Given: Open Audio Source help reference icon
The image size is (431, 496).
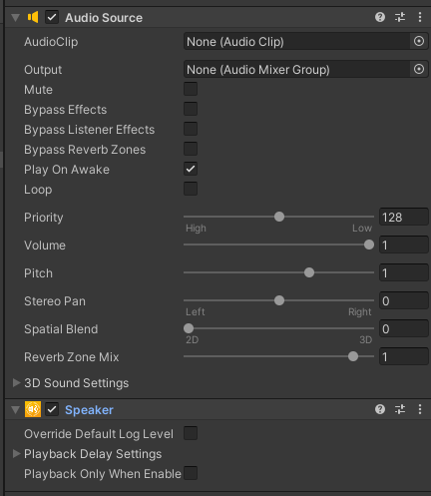Looking at the screenshot, I should (380, 17).
